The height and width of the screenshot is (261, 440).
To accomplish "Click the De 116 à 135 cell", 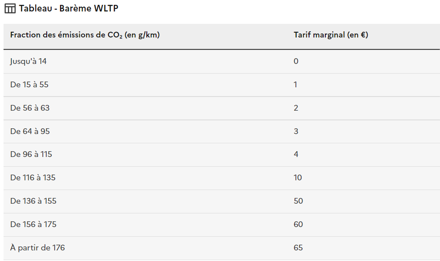I will [33, 178].
